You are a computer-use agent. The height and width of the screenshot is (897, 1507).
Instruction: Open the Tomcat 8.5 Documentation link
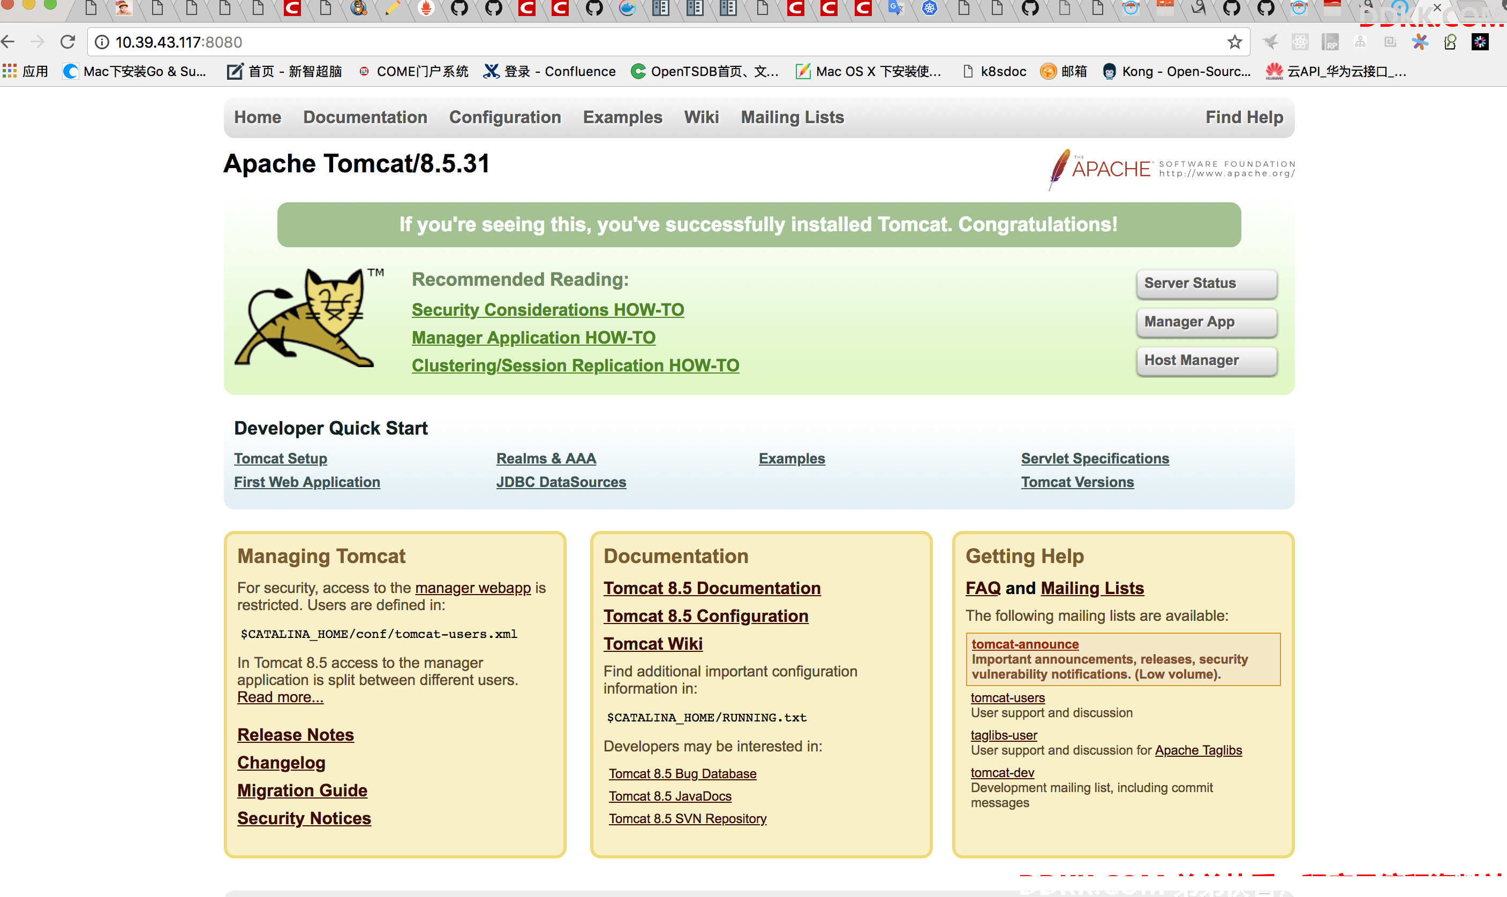pos(712,588)
